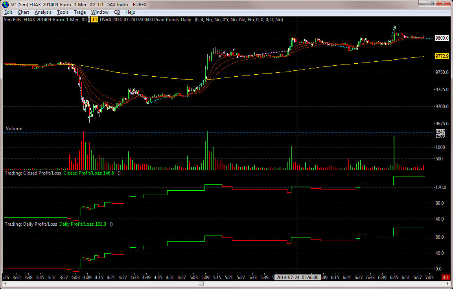Click the horizontal scrollbar right arrow

coord(448,284)
